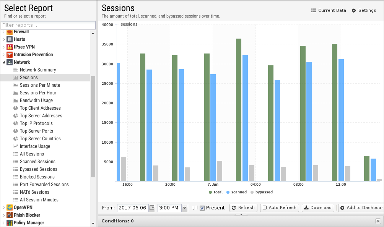Expand the Policy Manager tree node
This screenshot has height=227, width=384.
[x=3, y=222]
